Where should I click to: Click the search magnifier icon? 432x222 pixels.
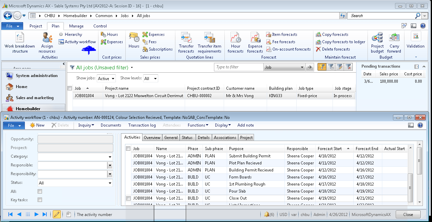point(418,15)
